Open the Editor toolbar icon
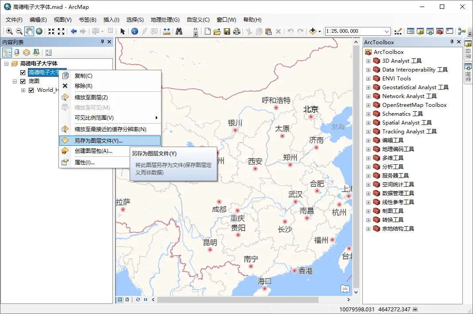 point(398,31)
